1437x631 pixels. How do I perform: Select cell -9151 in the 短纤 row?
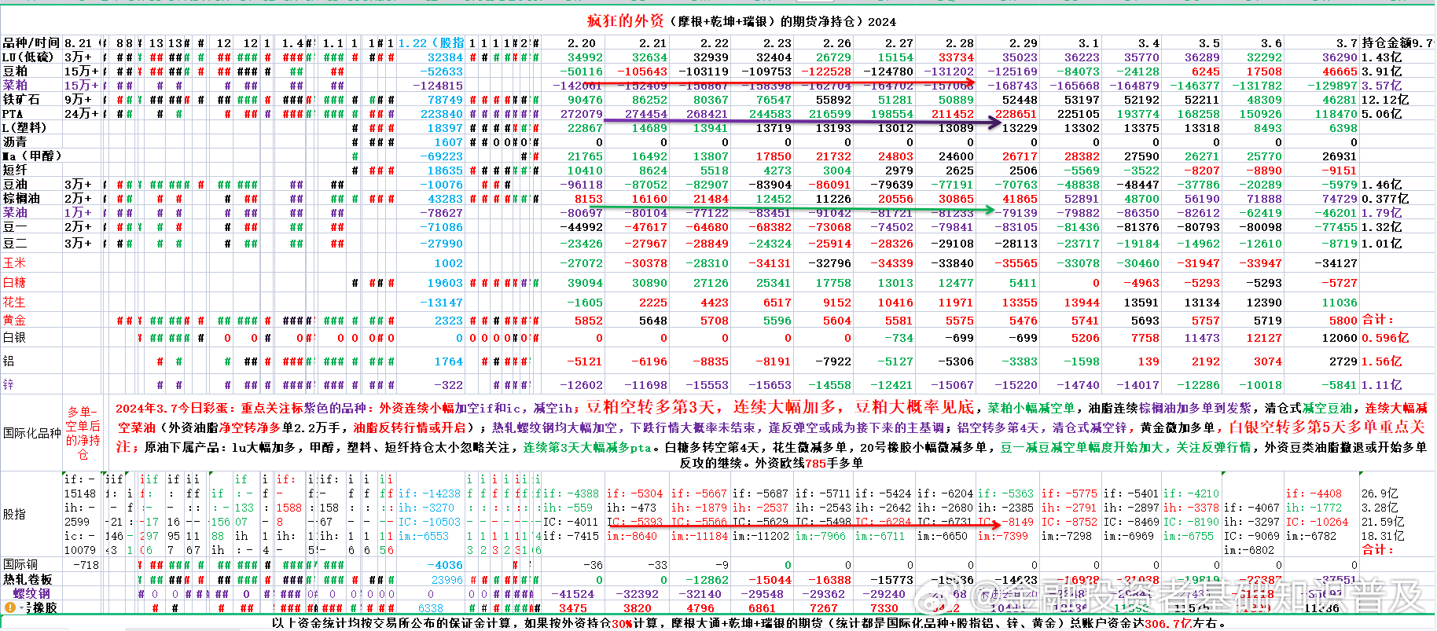pos(1339,171)
